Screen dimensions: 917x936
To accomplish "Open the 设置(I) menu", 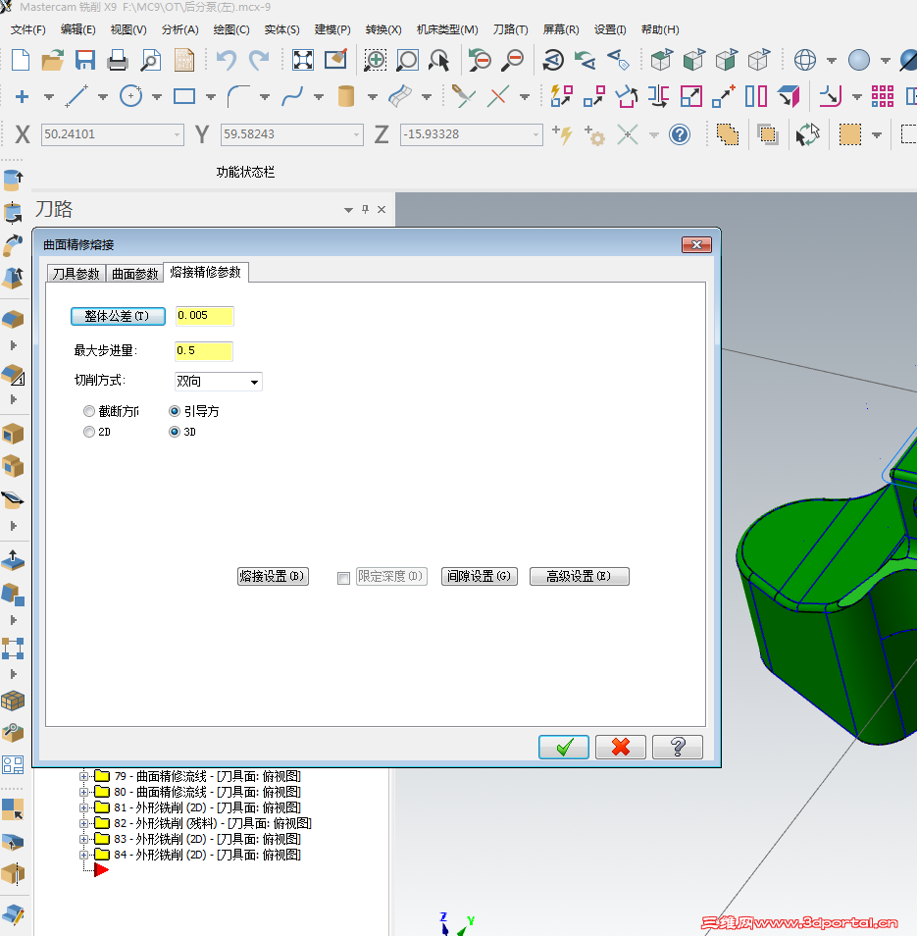I will [610, 29].
